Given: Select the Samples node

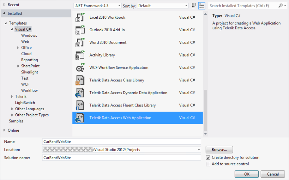Looking at the screenshot, I should point(16,121).
